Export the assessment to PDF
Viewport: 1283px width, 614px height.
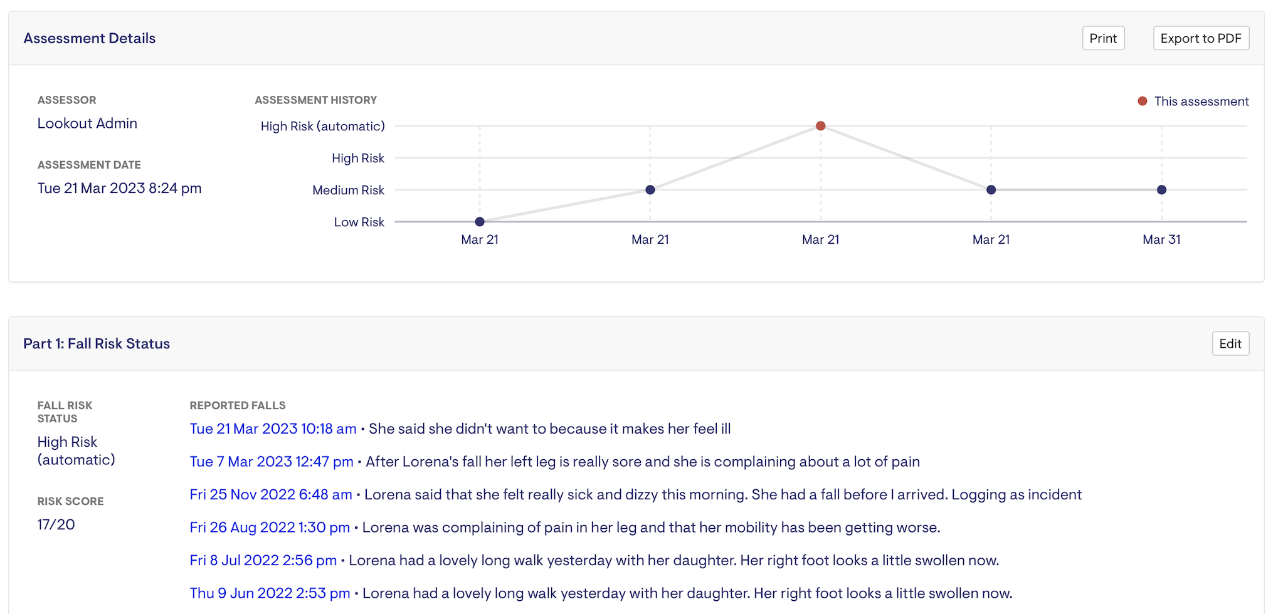click(1201, 38)
